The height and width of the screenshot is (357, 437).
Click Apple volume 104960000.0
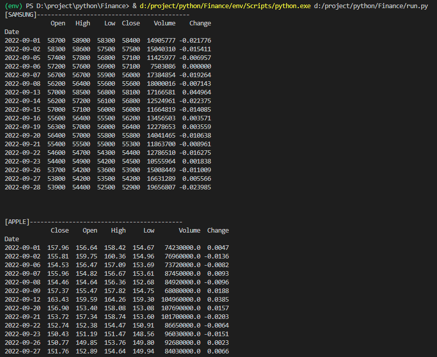180,299
